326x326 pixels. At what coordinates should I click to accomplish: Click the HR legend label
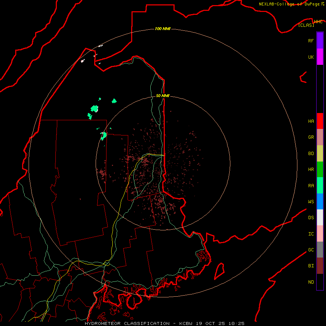pos(311,170)
